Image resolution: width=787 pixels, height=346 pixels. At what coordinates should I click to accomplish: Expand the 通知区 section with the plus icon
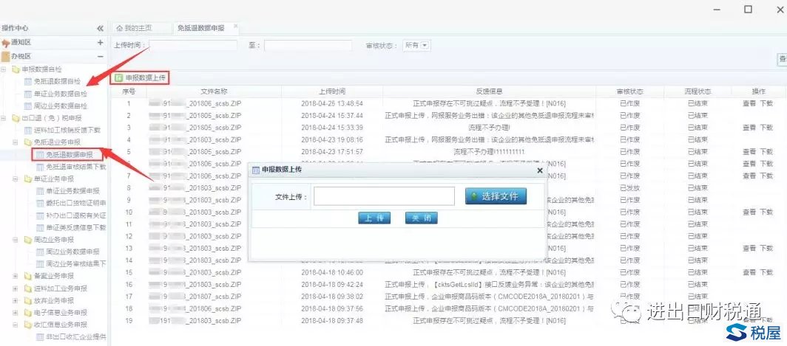[100, 43]
